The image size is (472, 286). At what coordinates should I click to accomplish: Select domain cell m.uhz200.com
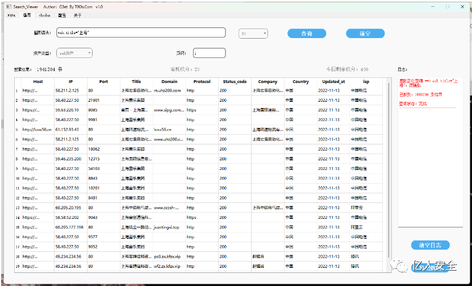[x=169, y=90]
